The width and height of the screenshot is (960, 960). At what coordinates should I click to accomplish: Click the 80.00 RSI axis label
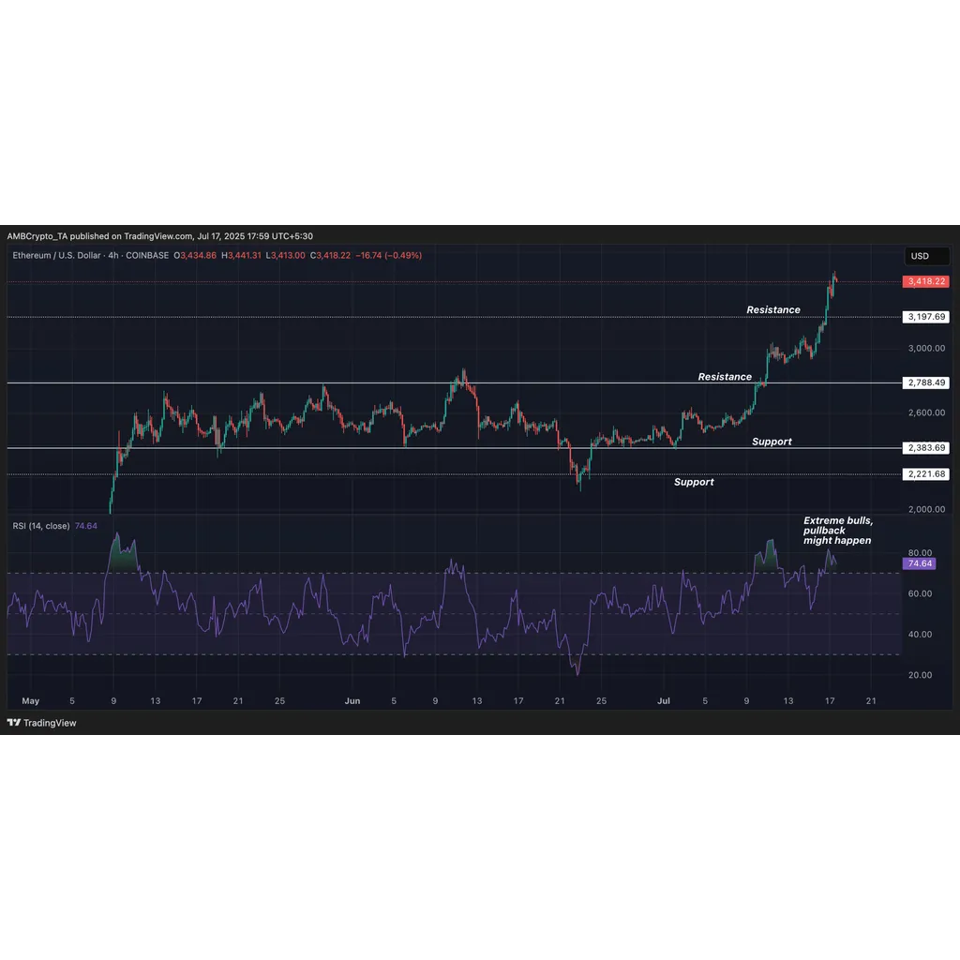(x=920, y=553)
